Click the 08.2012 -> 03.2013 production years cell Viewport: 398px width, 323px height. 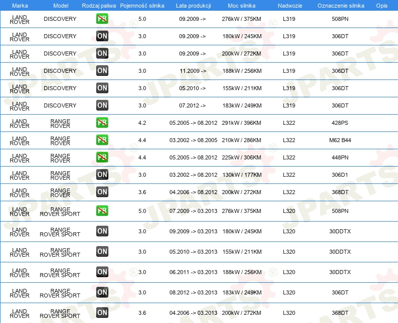[x=193, y=292]
